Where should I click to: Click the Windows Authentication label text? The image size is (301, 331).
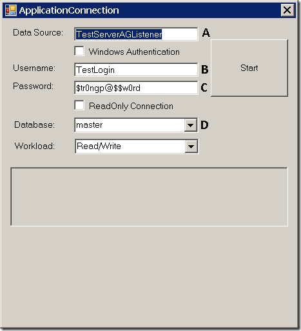[134, 52]
